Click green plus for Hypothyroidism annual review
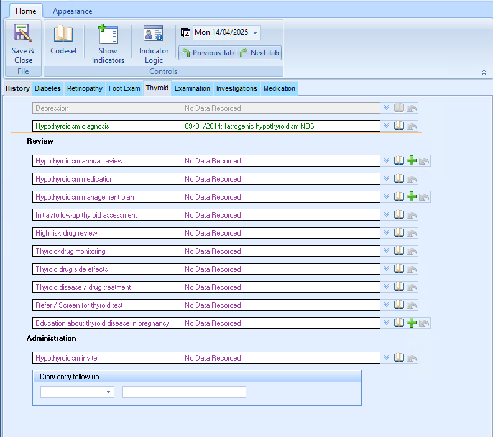 (412, 160)
